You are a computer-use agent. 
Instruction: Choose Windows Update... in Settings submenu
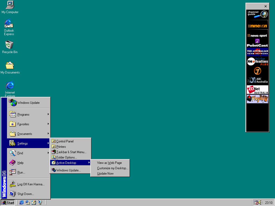71,170
